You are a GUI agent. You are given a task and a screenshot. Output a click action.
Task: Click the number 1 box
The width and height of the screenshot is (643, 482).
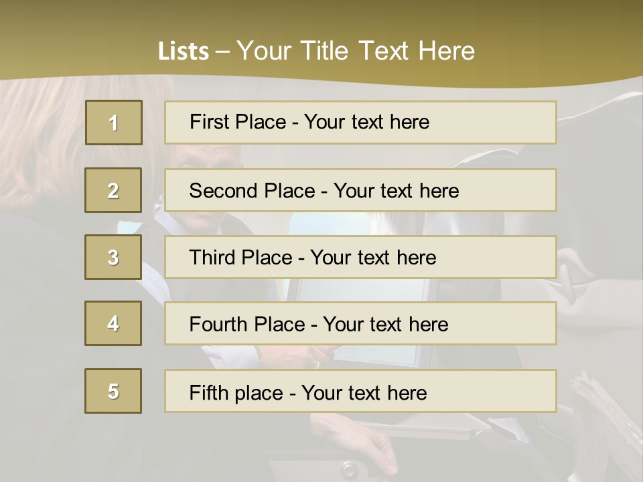coord(114,123)
